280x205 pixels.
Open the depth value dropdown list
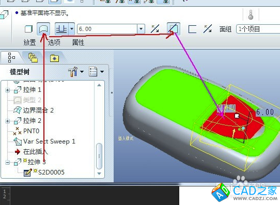pos(141,29)
